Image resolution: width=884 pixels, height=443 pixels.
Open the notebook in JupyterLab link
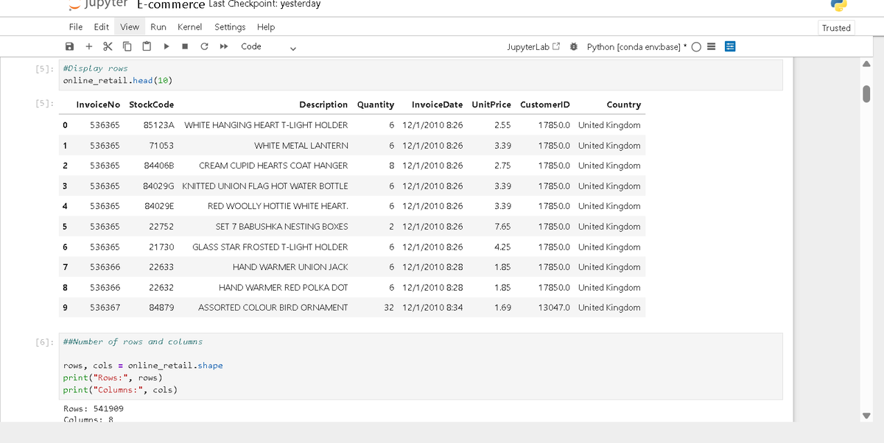pyautogui.click(x=534, y=46)
